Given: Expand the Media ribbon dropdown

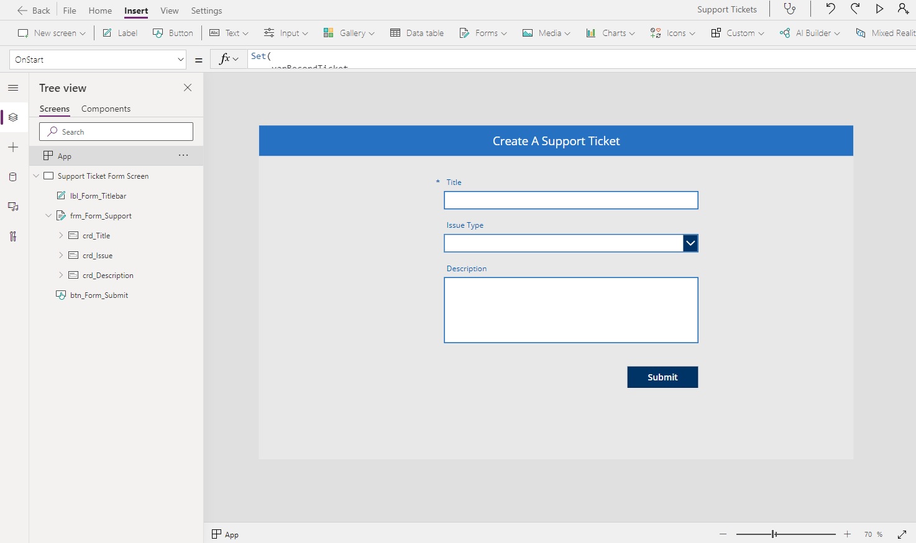Looking at the screenshot, I should (x=546, y=33).
